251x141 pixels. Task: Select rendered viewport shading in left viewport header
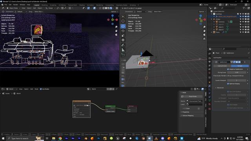[x=111, y=8]
